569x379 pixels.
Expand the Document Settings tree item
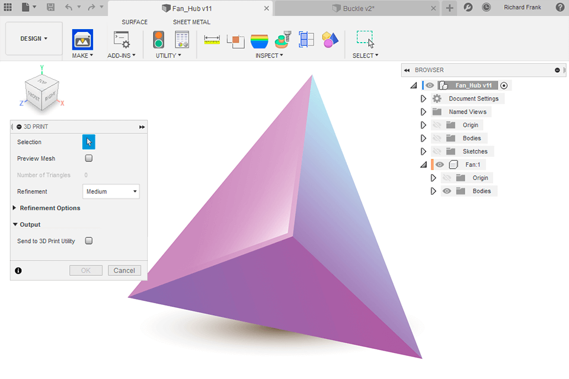423,98
